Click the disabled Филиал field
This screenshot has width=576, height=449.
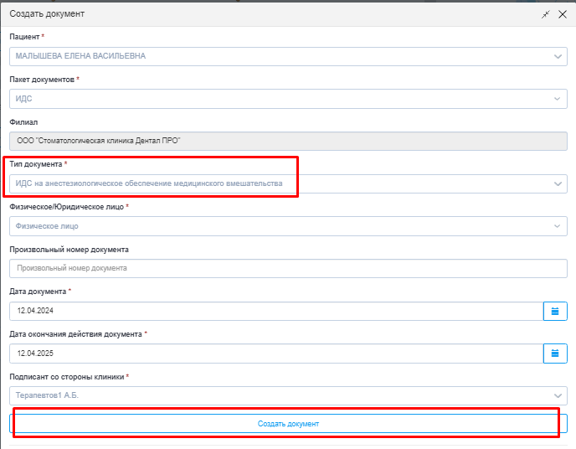point(288,141)
